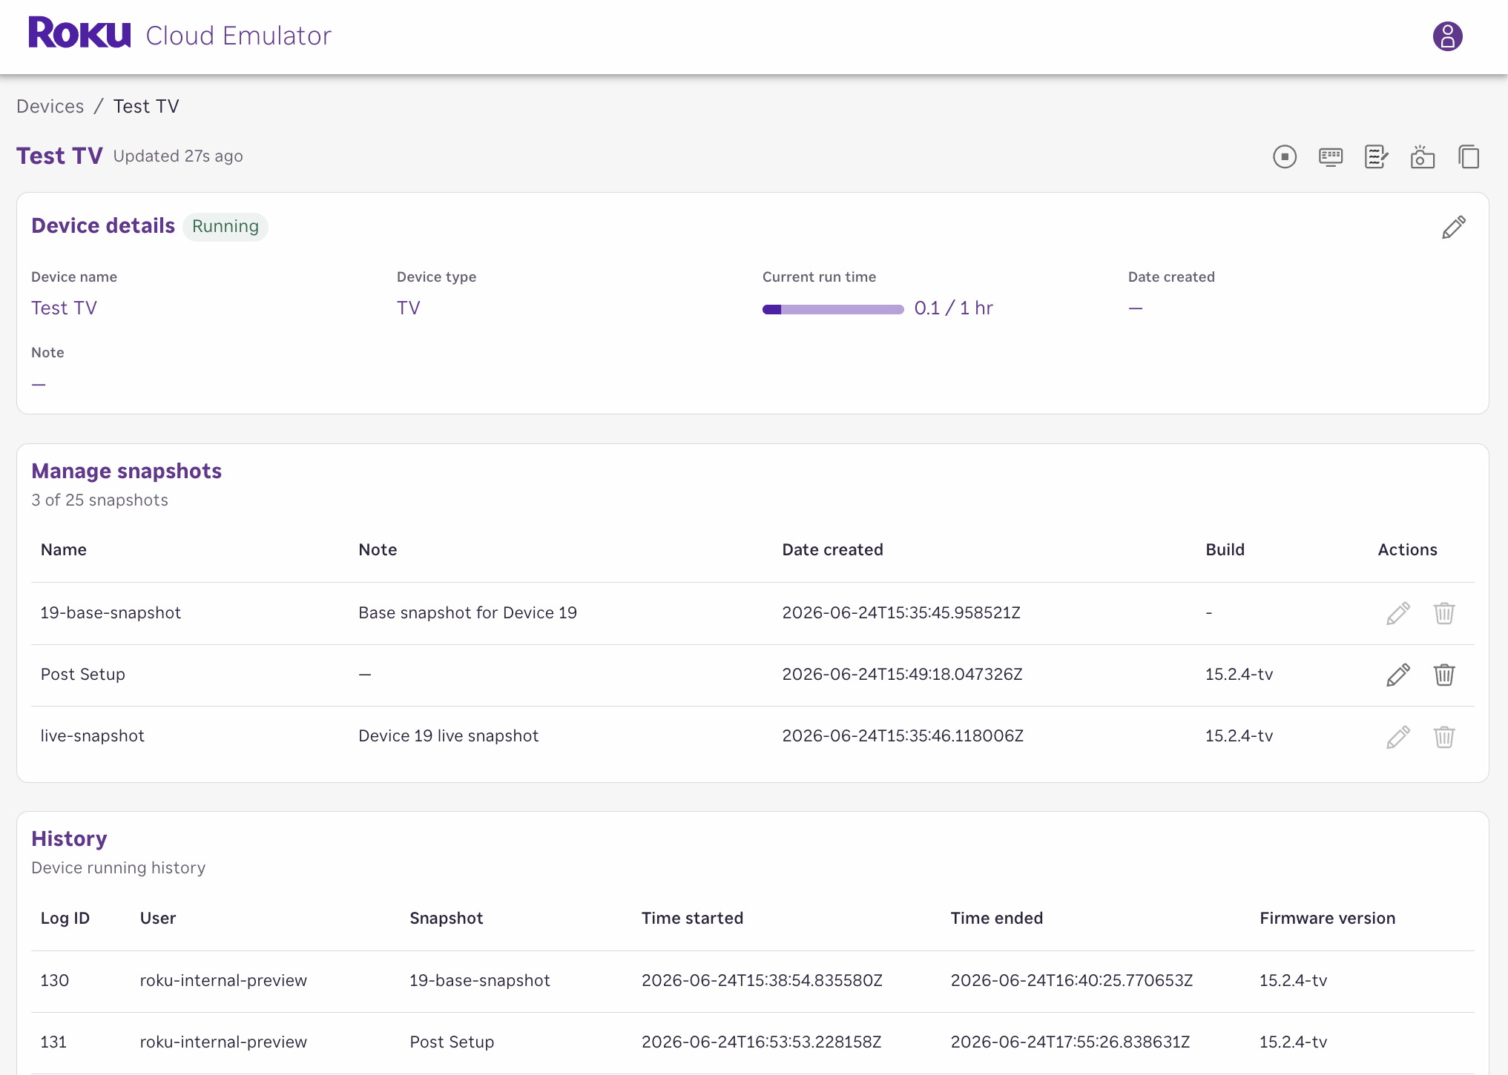Click the Running status badge
Screen dimensions: 1508x1075
tap(225, 226)
